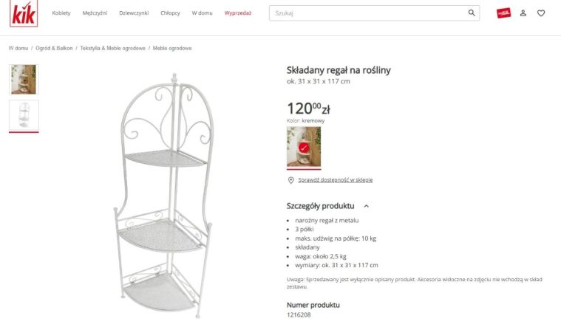Go to Wyprzedaż section
This screenshot has width=561, height=327.
pos(238,13)
